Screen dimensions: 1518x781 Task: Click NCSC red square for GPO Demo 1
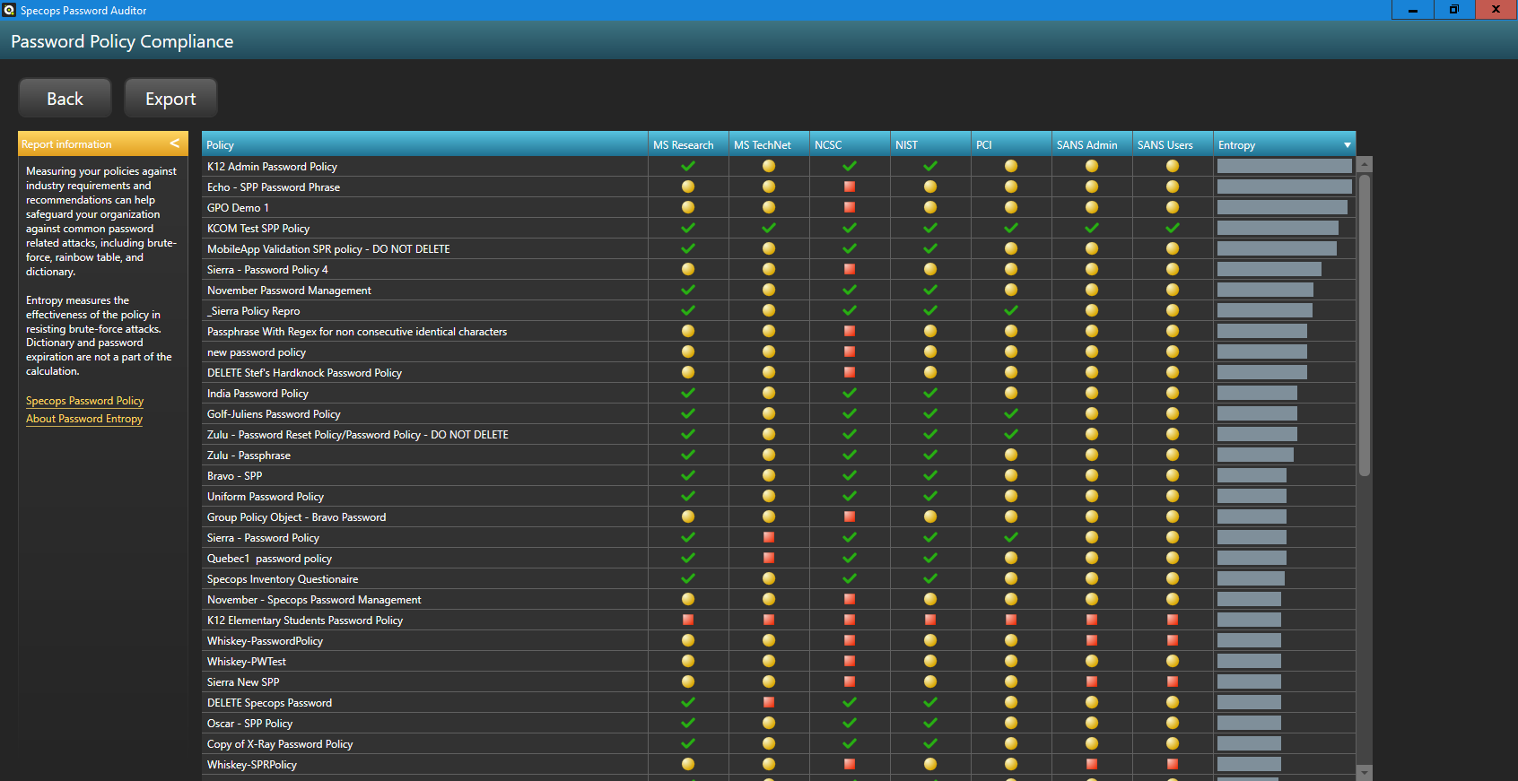[850, 207]
